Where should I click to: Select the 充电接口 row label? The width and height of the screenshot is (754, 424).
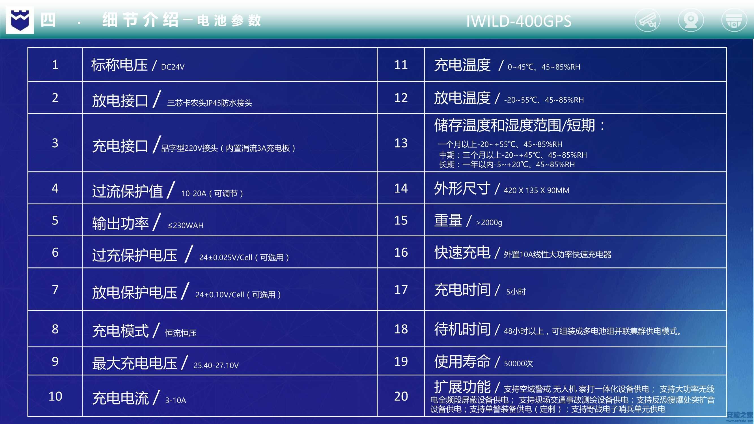click(x=120, y=146)
